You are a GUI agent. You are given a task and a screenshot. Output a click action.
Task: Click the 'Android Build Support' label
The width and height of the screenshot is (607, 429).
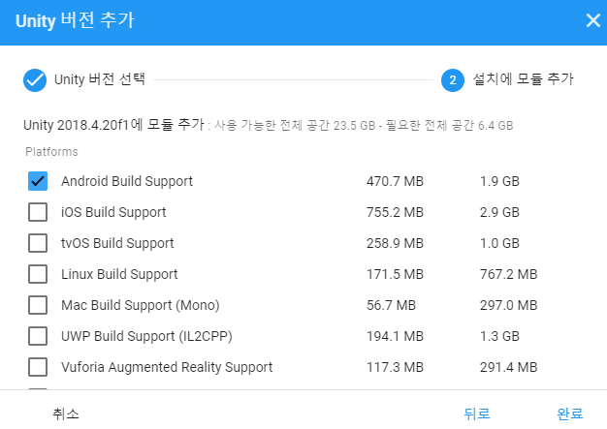click(127, 182)
